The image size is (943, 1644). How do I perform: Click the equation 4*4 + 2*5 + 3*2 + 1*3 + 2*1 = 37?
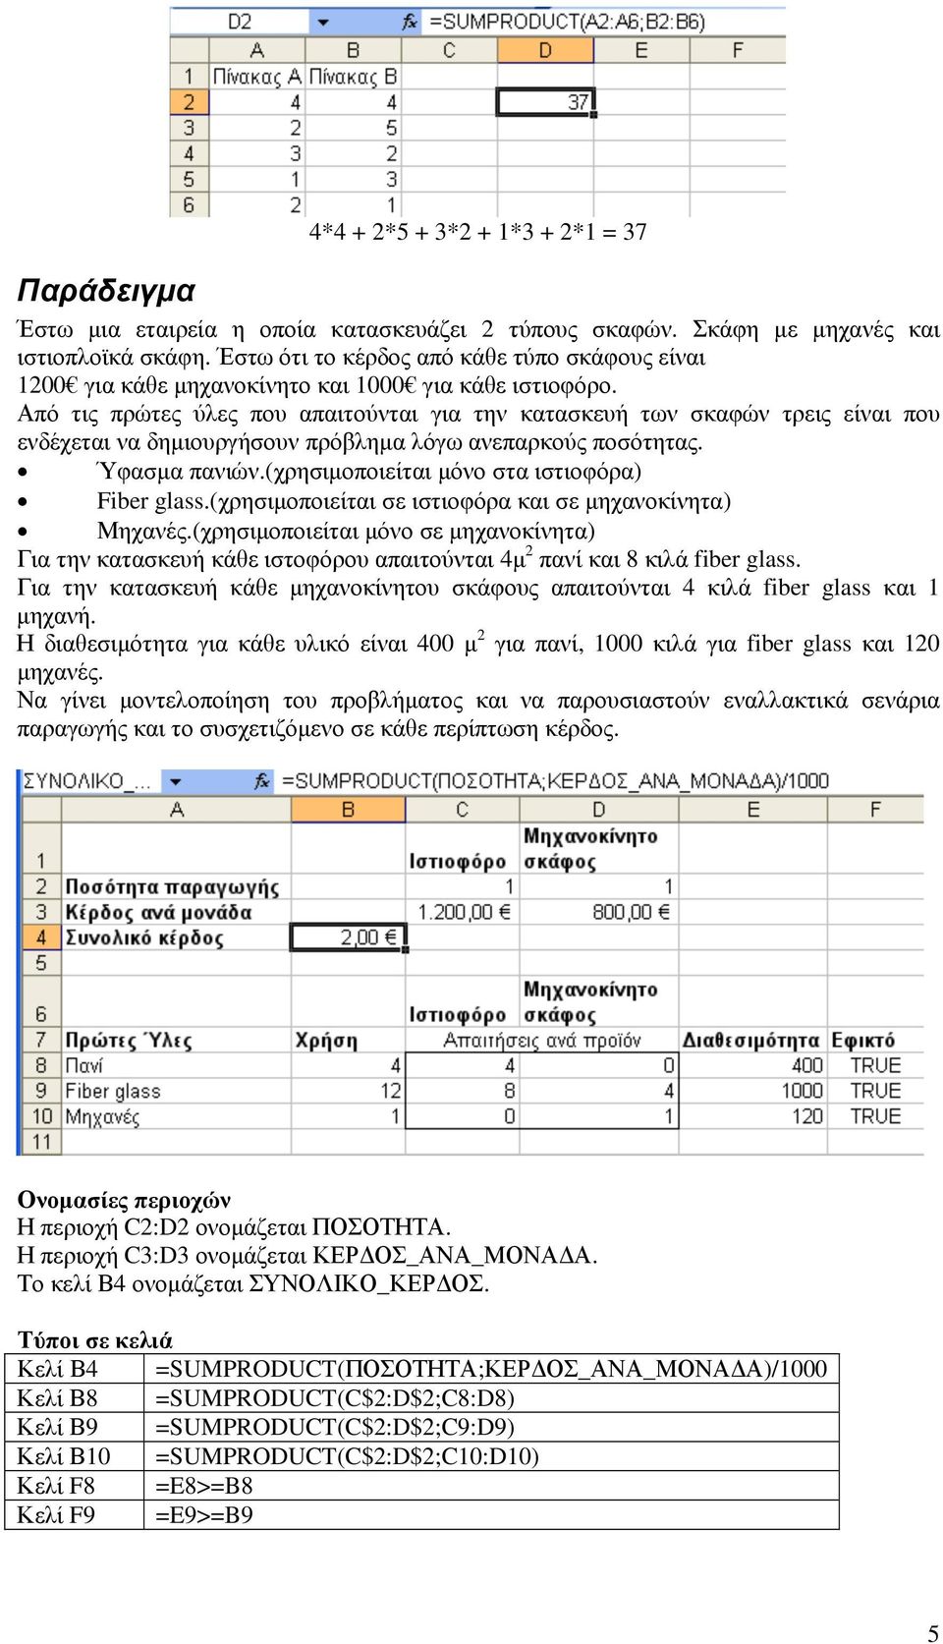pos(478,232)
